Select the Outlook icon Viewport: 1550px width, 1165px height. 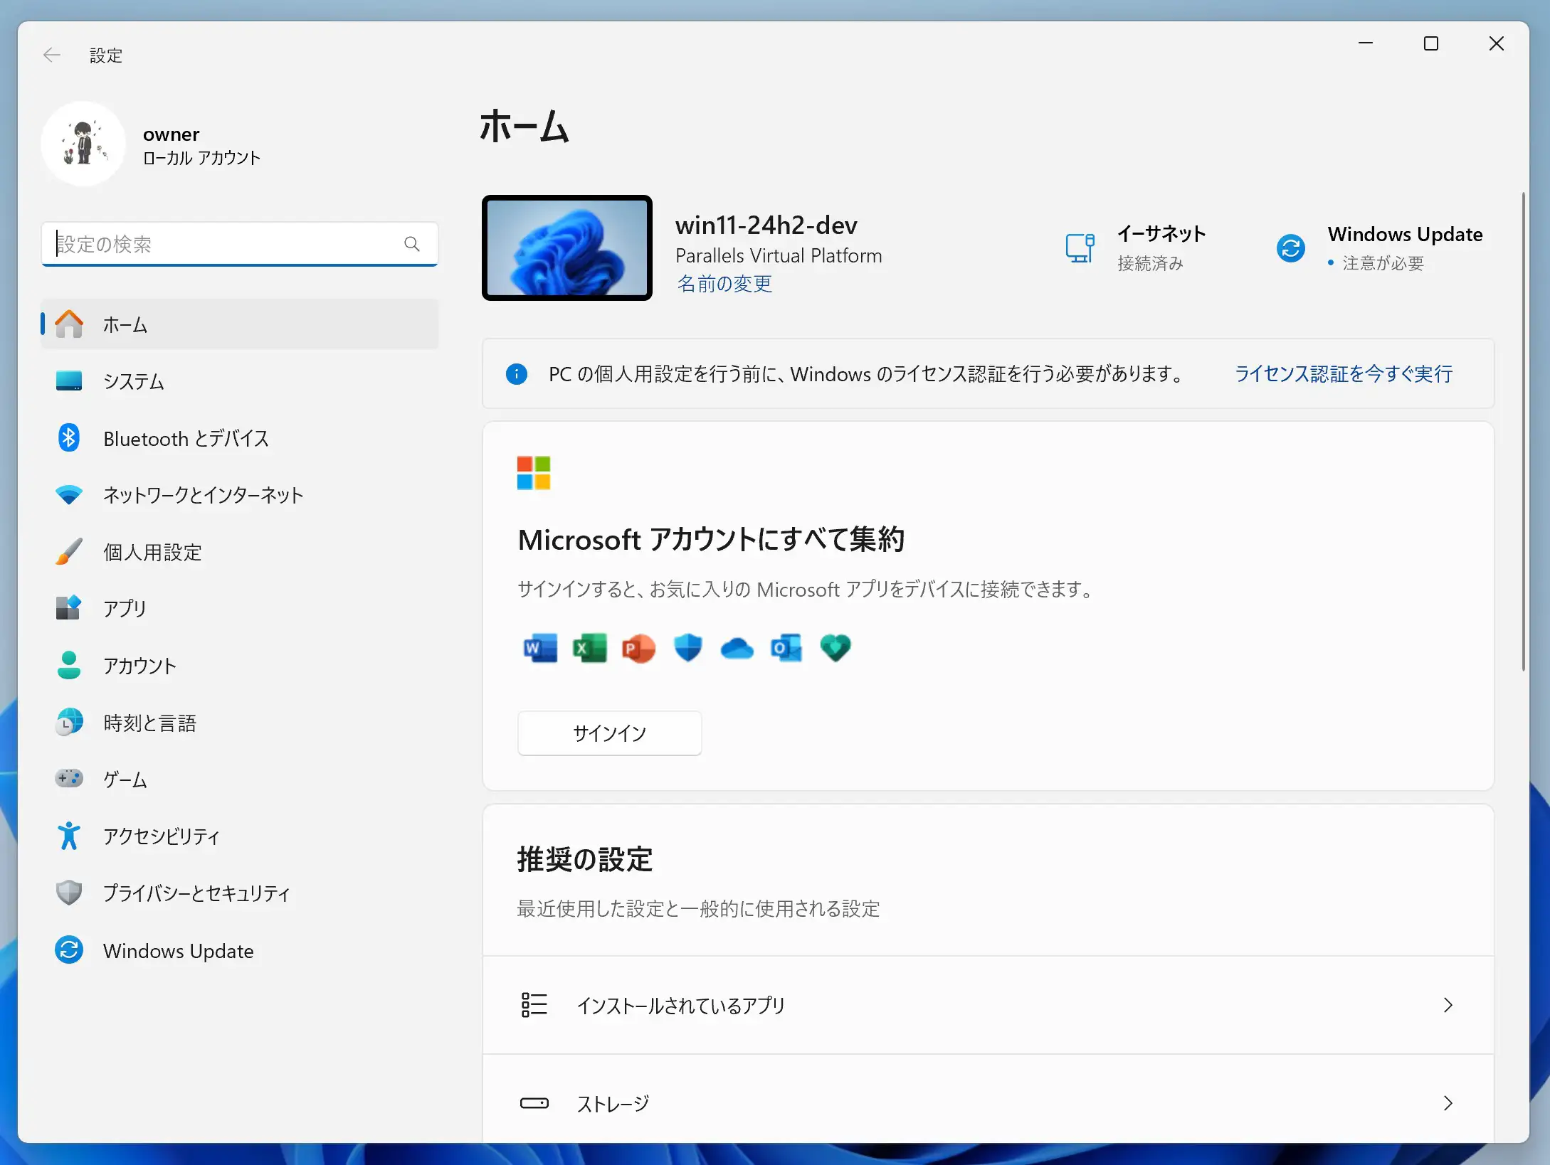(x=786, y=647)
